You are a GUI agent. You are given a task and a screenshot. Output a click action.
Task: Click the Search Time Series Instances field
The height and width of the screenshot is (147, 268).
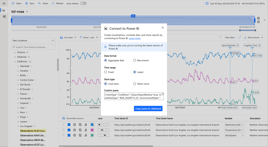coord(33,47)
